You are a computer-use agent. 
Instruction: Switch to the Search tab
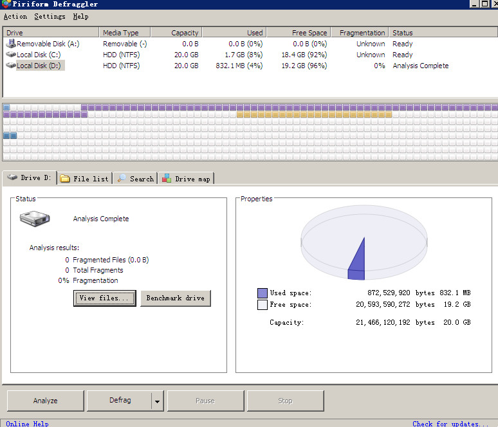(x=136, y=179)
